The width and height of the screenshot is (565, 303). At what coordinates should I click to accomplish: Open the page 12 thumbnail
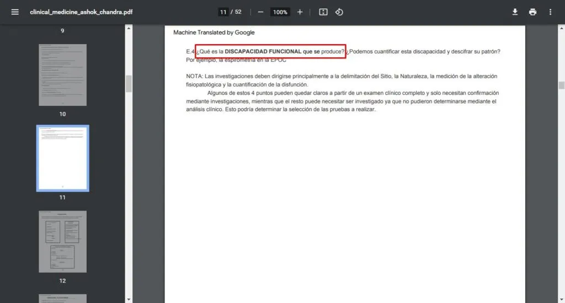[62, 241]
